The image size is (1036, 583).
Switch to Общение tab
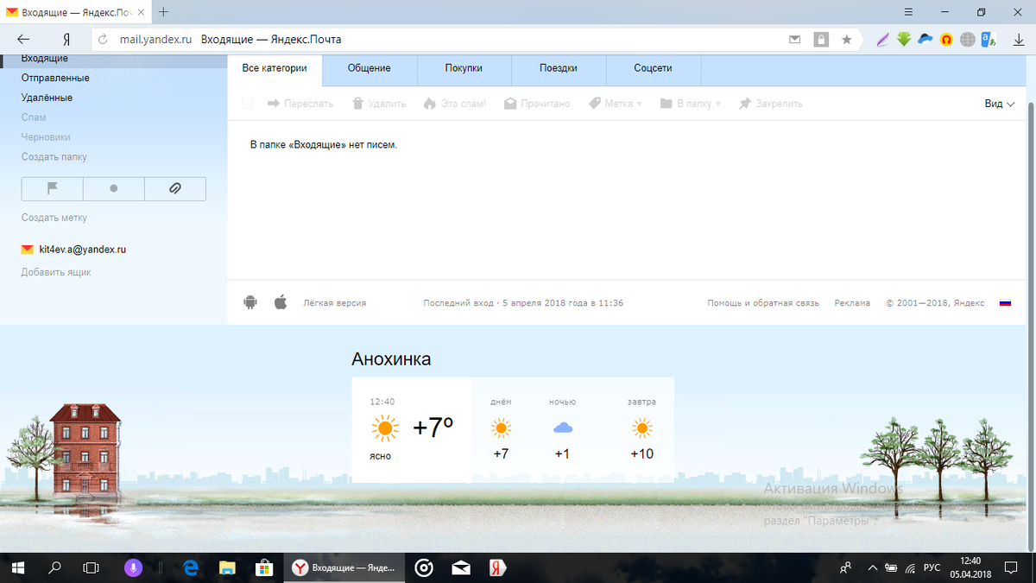click(370, 69)
